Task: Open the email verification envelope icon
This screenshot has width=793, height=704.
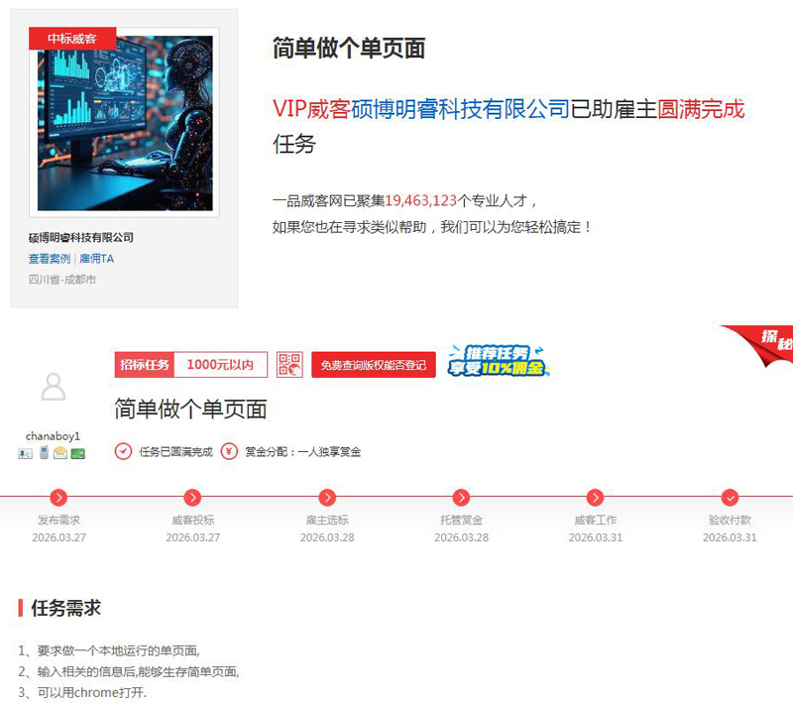Action: click(59, 453)
